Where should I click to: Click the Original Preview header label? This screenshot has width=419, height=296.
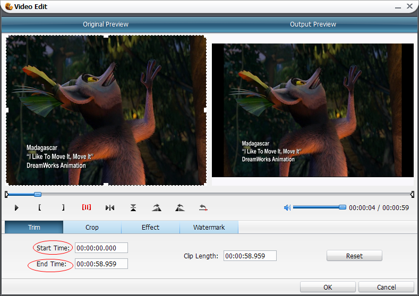click(106, 24)
